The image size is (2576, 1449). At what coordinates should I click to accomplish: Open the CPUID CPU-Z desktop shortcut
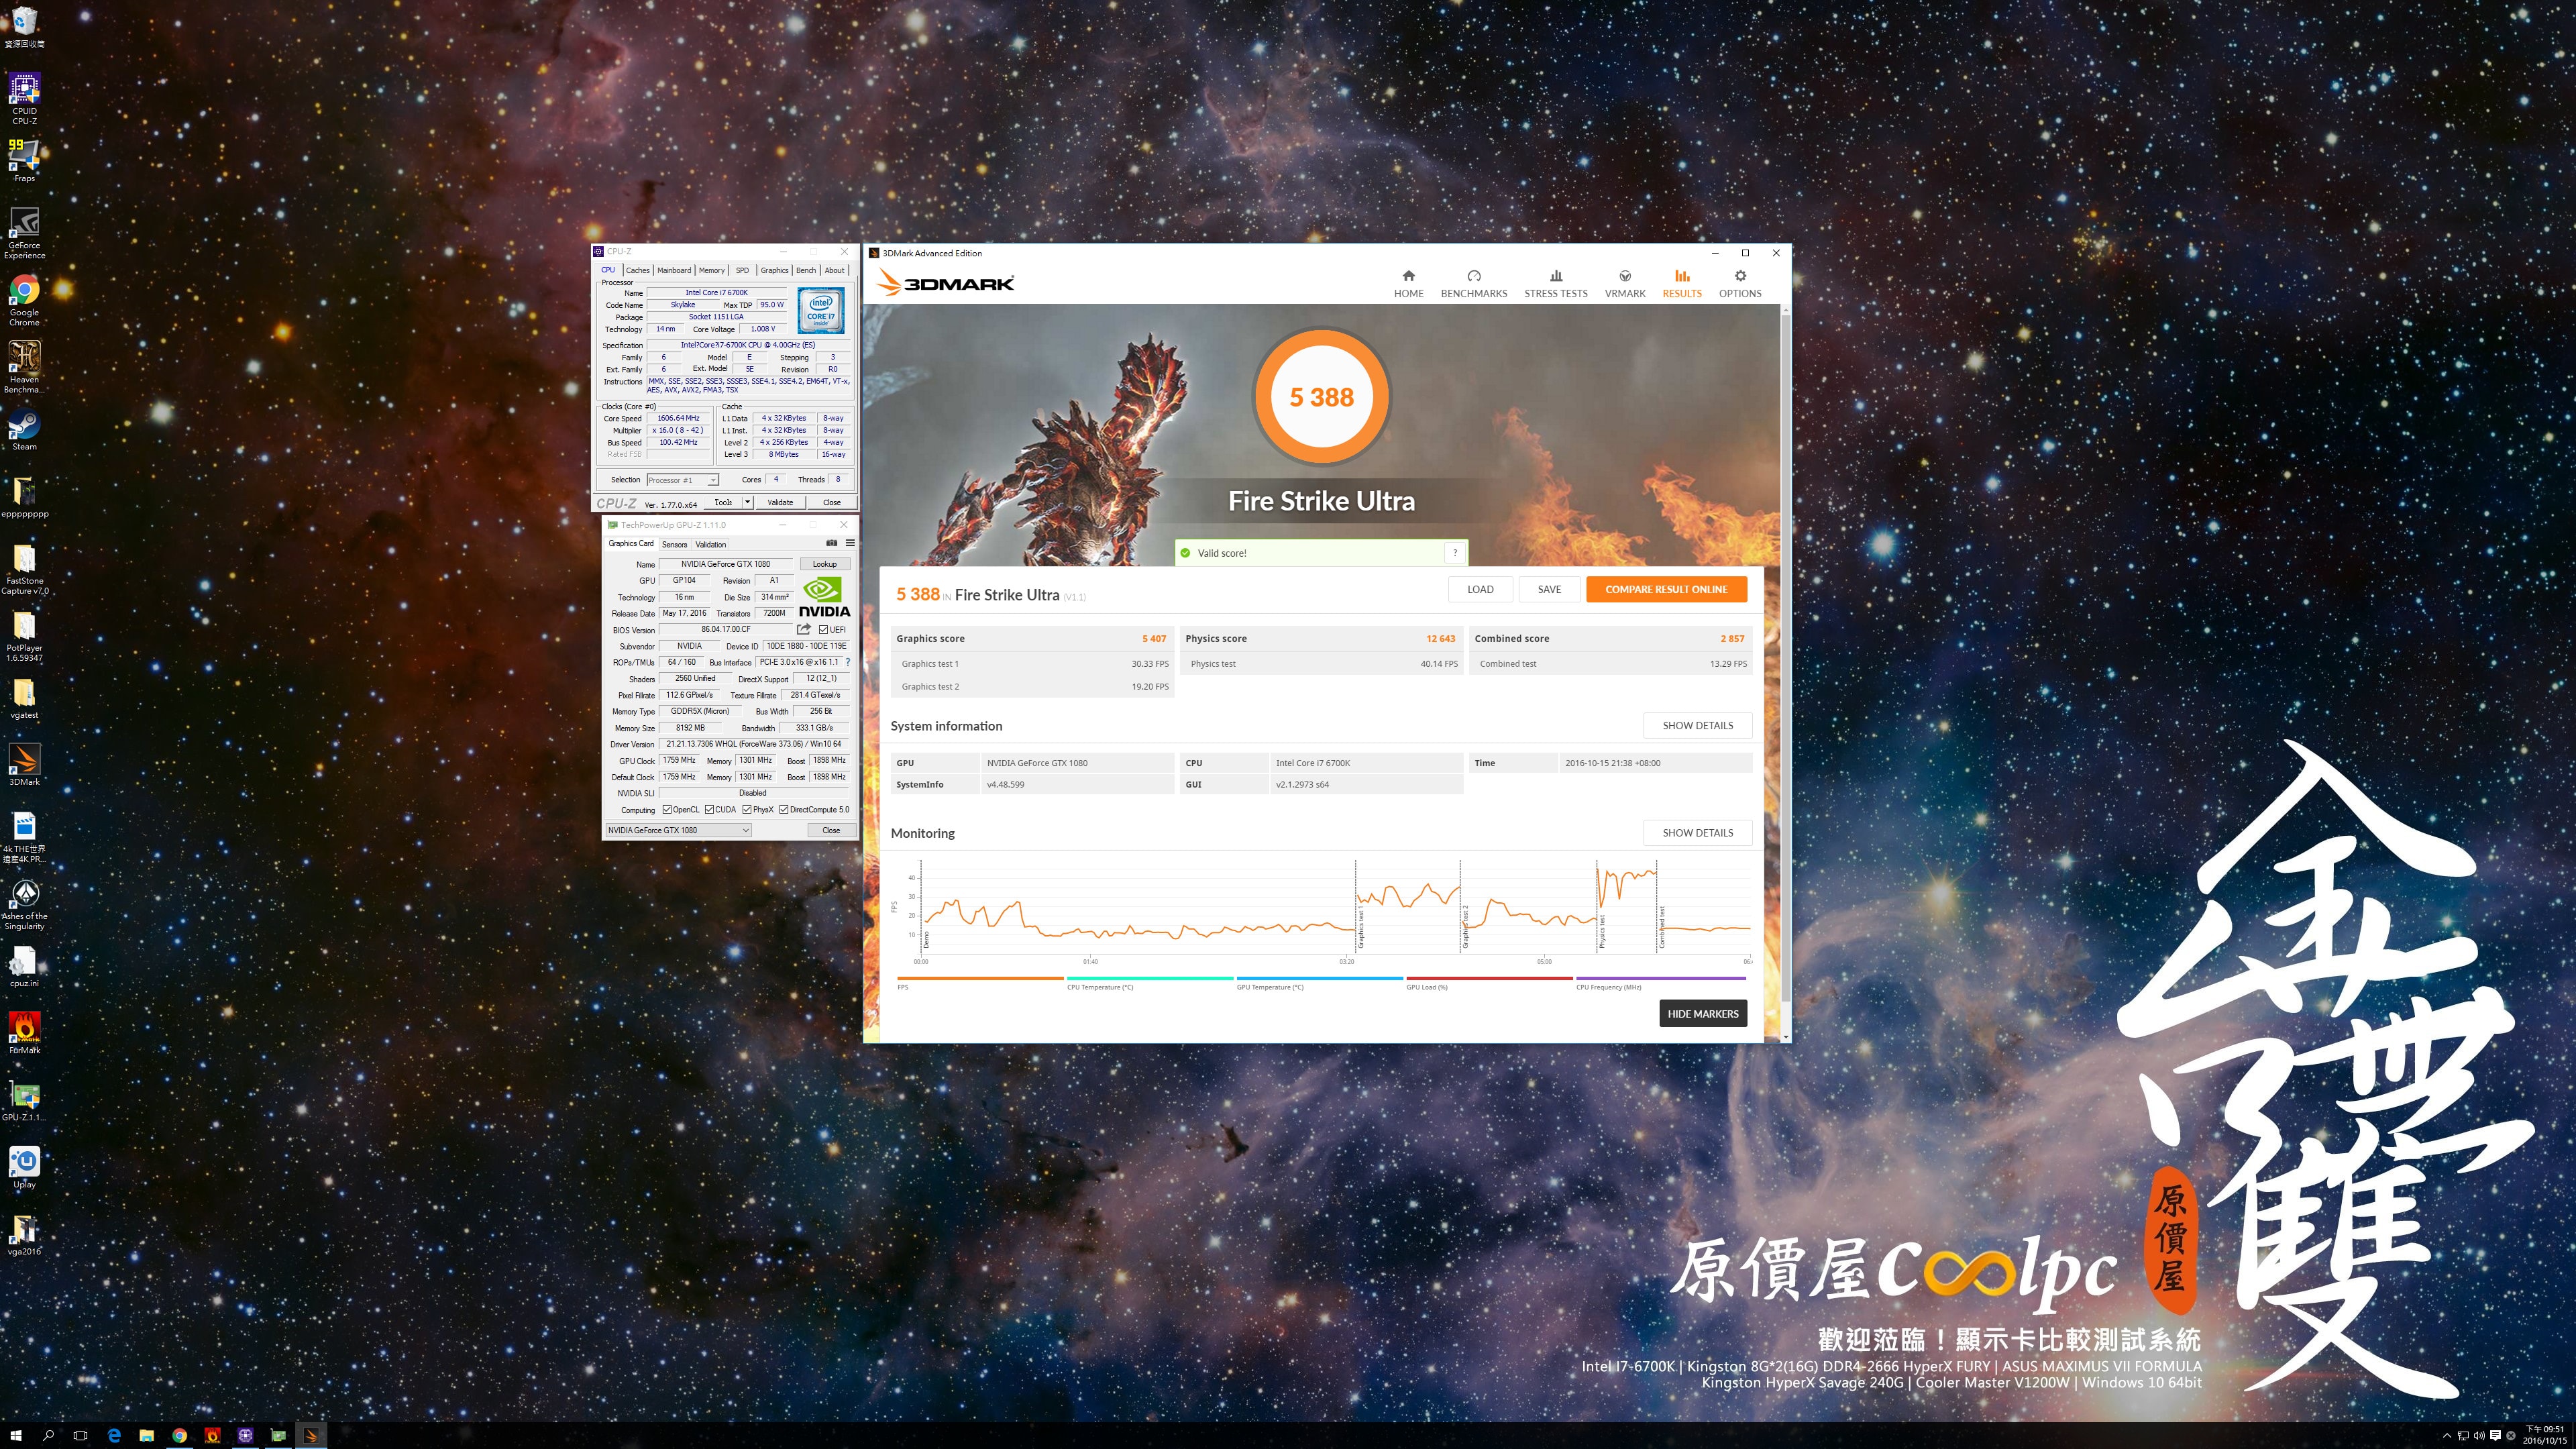[x=24, y=98]
